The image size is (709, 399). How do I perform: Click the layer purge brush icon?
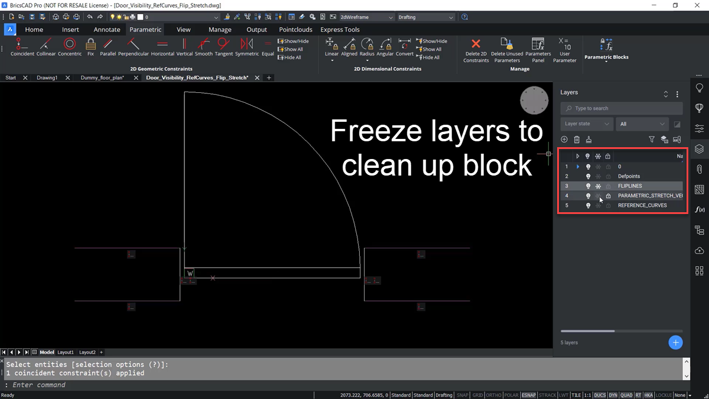point(589,140)
